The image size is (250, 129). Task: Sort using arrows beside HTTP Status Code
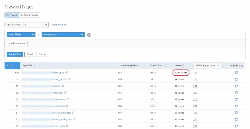223,65
